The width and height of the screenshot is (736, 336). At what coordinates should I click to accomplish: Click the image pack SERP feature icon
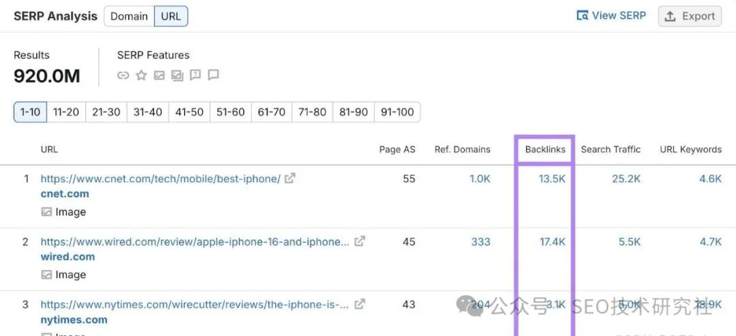[x=177, y=75]
